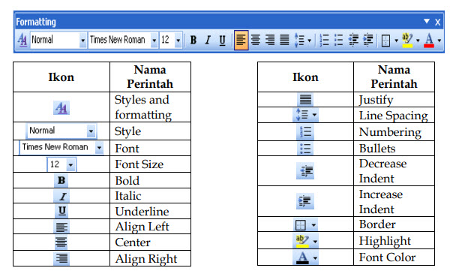This screenshot has height=274, width=456.
Task: Select the "Font Size" text cell
Action: 150,164
